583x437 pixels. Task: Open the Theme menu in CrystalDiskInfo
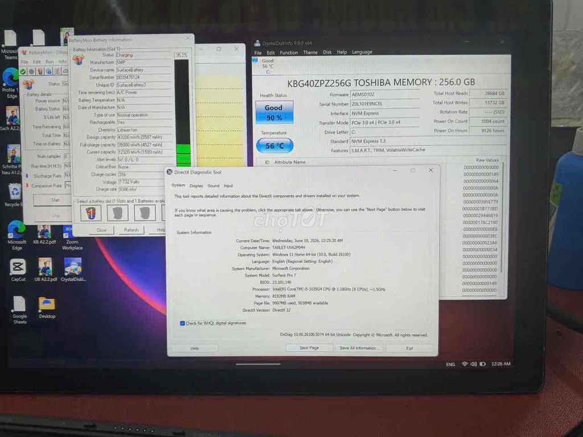(x=310, y=52)
